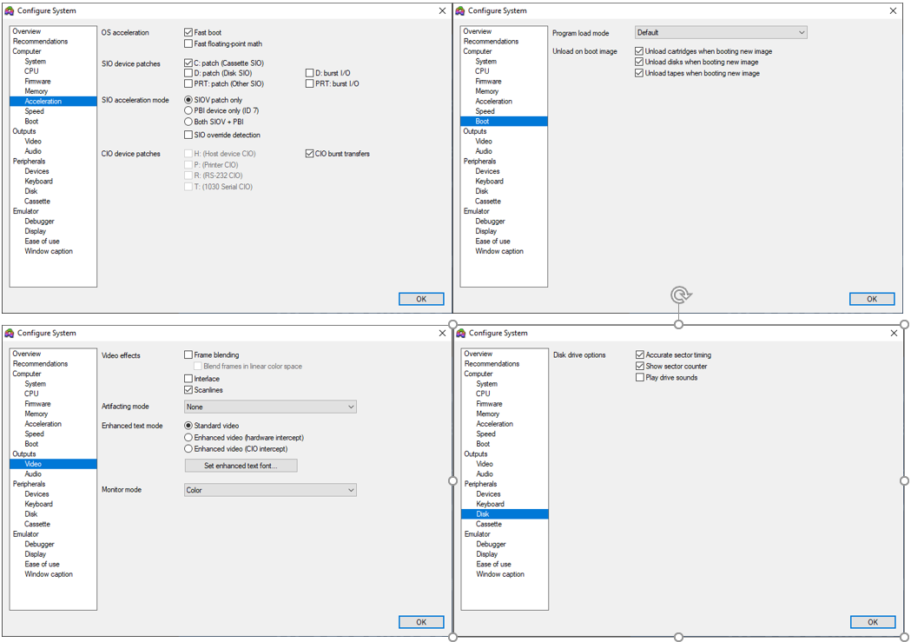The image size is (911, 642).
Task: Close the Disk Configure System window
Action: 894,333
